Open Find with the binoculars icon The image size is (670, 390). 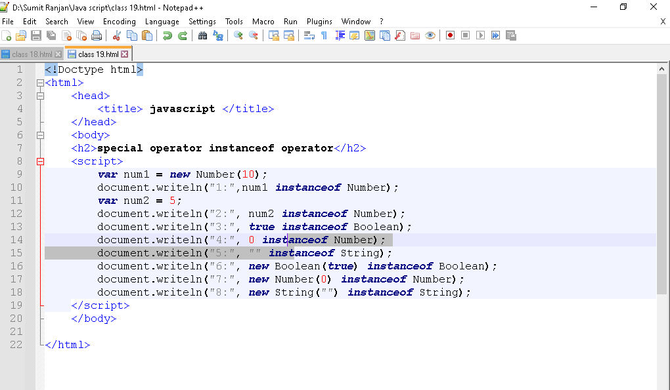coord(202,35)
